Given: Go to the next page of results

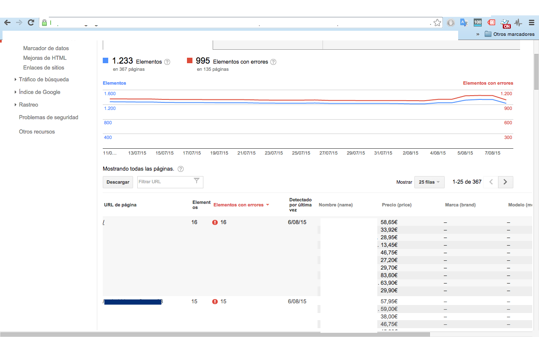Looking at the screenshot, I should pyautogui.click(x=505, y=182).
